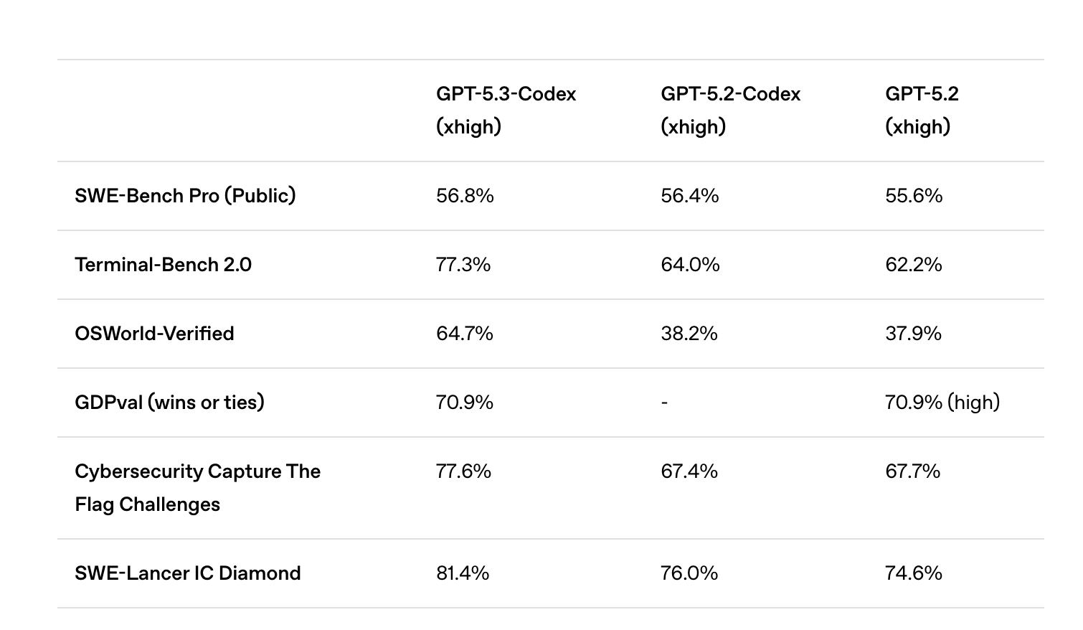Select the Terminal-Bench 2.0 row label
This screenshot has width=1083, height=630.
pyautogui.click(x=164, y=264)
